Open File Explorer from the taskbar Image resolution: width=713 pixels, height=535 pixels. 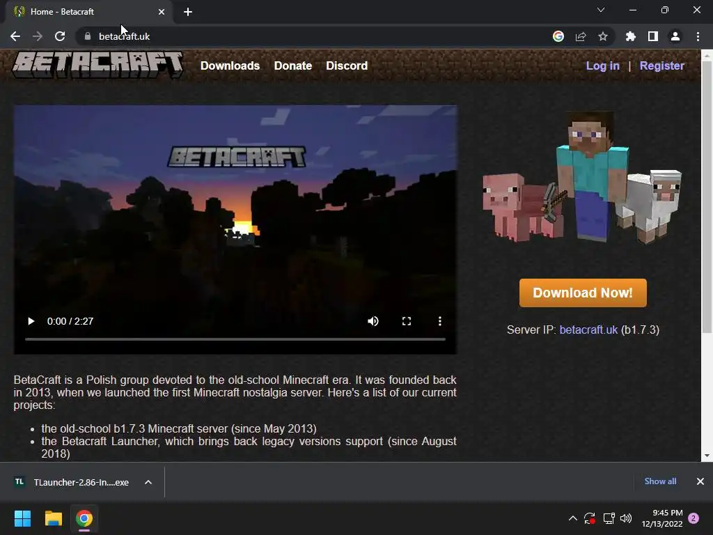53,518
